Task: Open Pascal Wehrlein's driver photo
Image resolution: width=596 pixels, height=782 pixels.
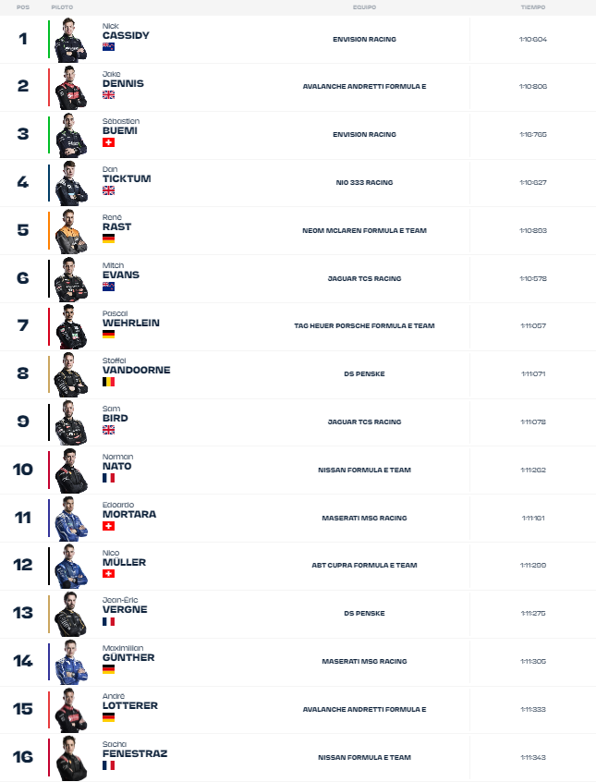Action: tap(70, 326)
